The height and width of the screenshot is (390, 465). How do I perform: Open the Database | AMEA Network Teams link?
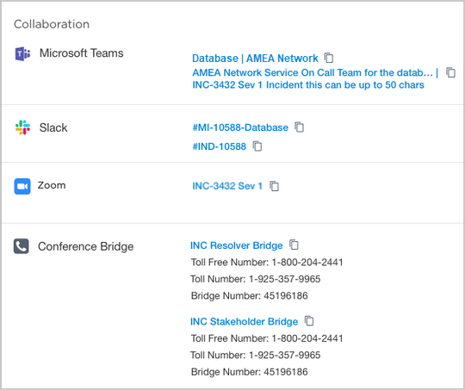tap(255, 59)
